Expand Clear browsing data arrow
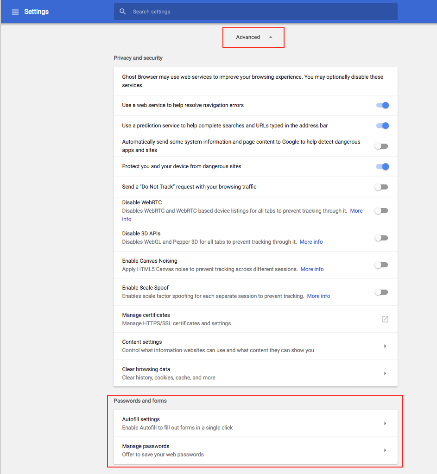Viewport: 437px width, 474px height. pyautogui.click(x=385, y=373)
